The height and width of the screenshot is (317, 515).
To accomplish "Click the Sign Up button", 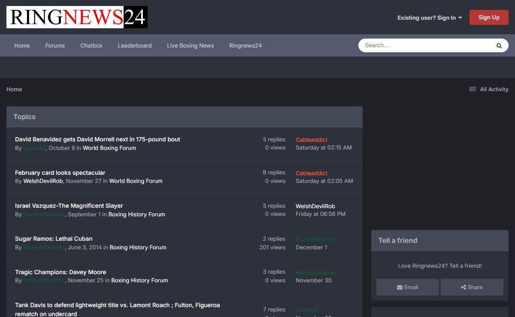I will pos(489,18).
